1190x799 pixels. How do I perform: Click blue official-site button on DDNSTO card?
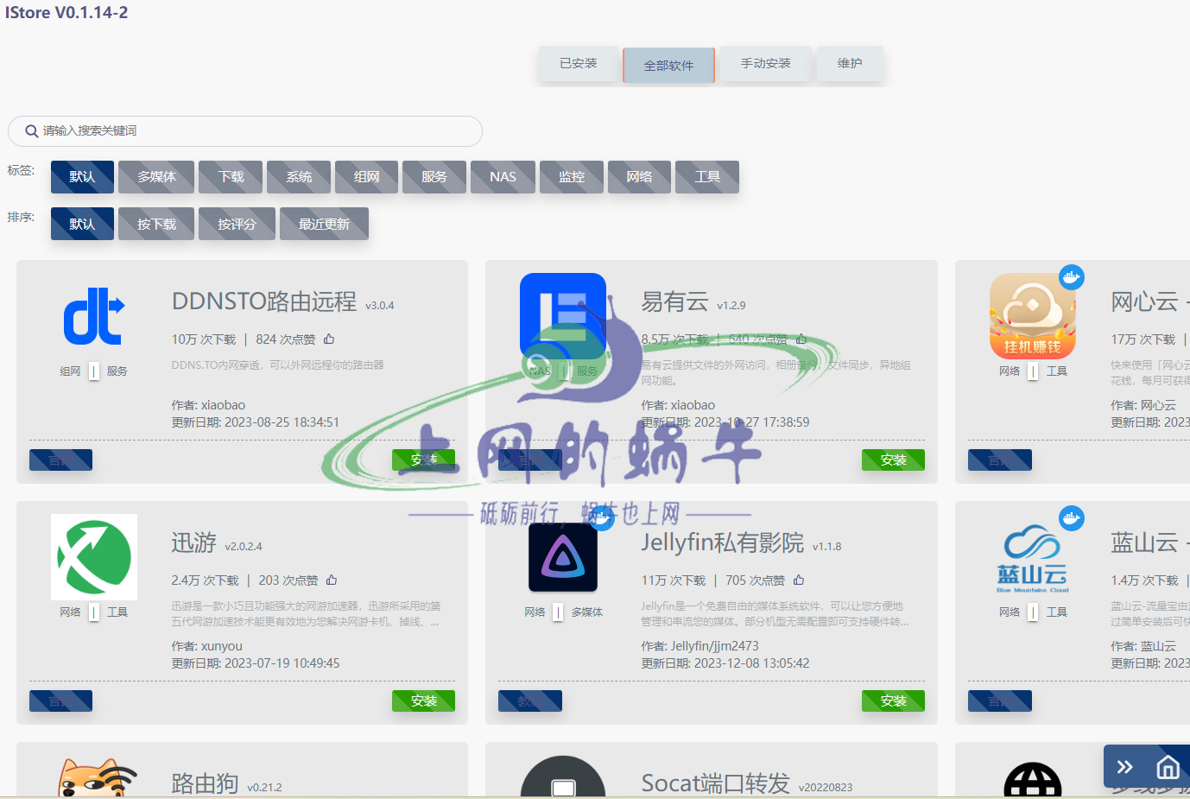click(60, 460)
